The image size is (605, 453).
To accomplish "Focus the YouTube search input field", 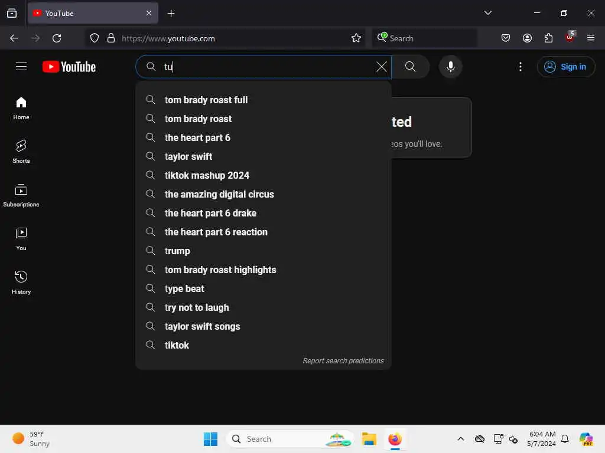I will (264, 67).
